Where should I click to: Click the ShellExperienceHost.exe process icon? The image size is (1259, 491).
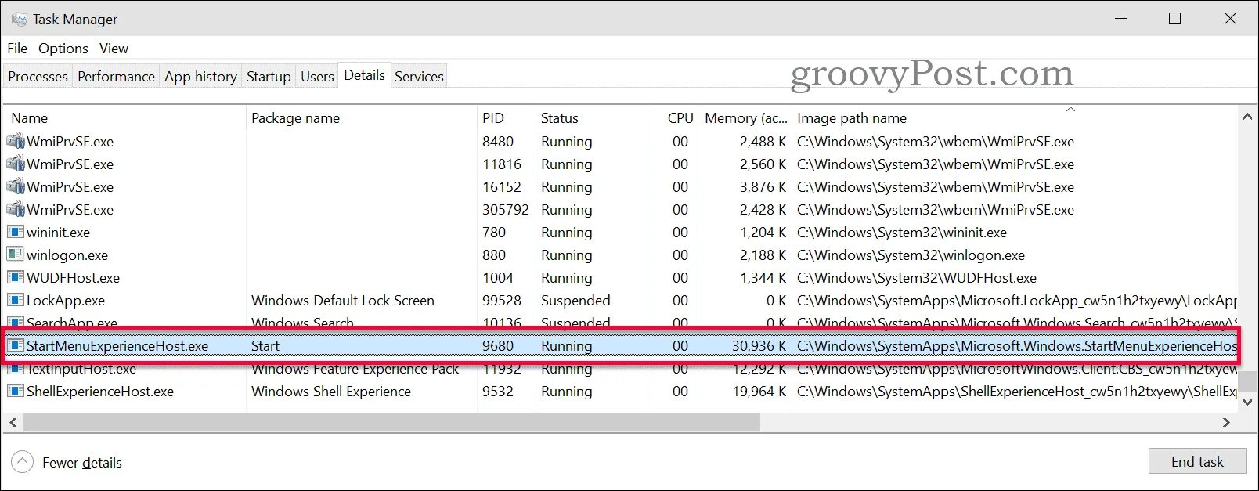pos(16,391)
